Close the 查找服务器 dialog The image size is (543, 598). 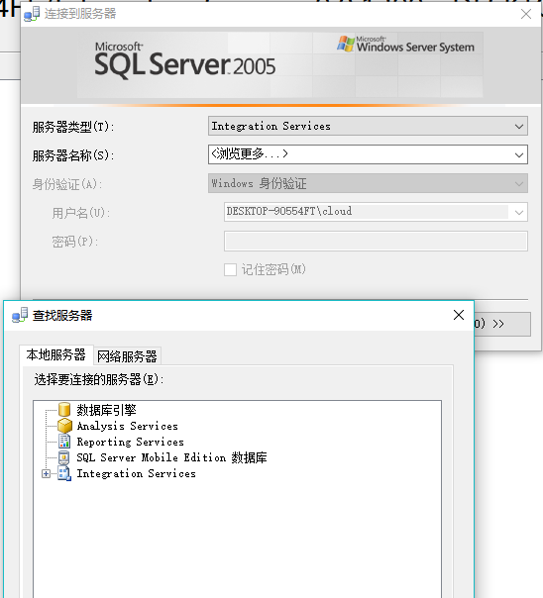459,315
